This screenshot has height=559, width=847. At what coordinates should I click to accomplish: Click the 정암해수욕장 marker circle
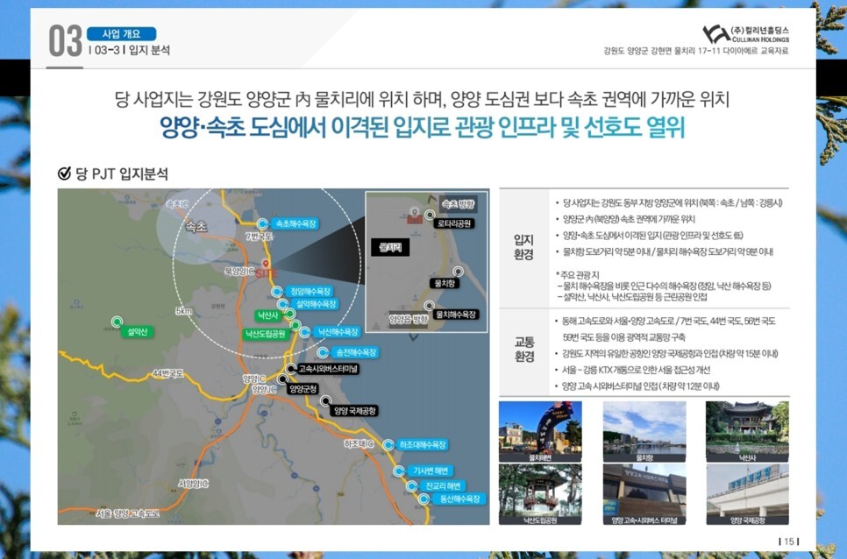[277, 292]
